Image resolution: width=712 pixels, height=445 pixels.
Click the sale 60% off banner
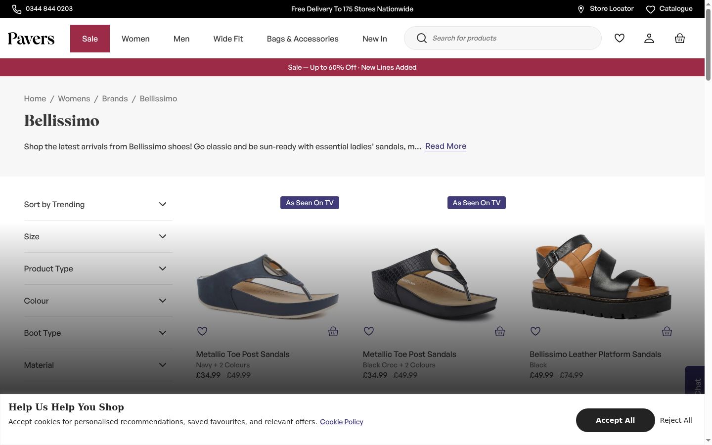point(352,67)
